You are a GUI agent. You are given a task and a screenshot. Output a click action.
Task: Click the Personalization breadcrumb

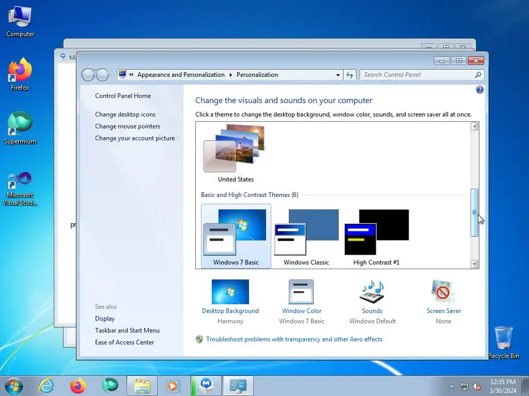(257, 75)
